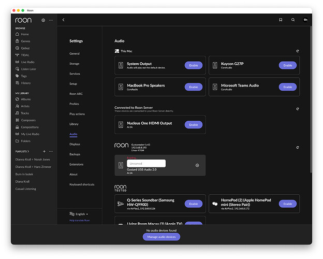Go to Home in sidebar
The width and height of the screenshot is (323, 259).
(22, 34)
